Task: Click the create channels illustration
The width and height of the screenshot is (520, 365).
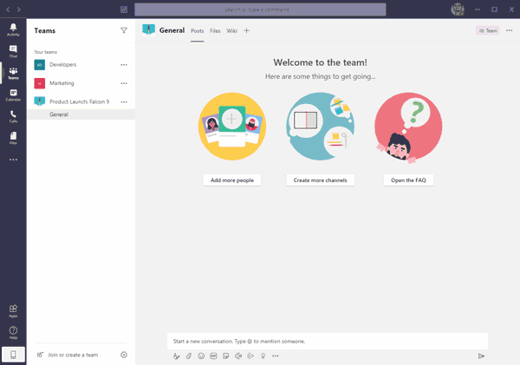Action: (x=321, y=127)
